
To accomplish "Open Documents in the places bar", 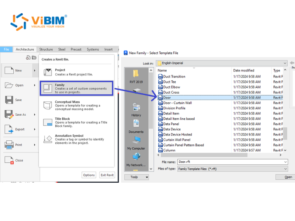I will click(136, 126).
